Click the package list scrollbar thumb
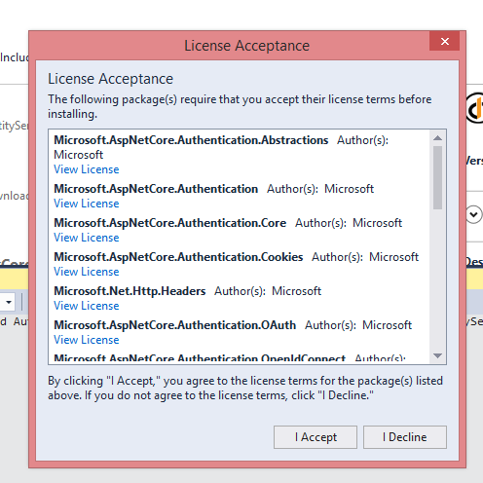 pyautogui.click(x=437, y=177)
